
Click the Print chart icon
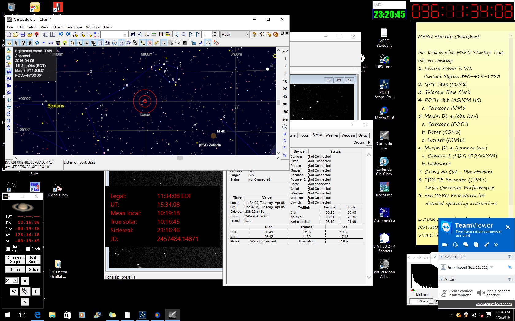30,34
